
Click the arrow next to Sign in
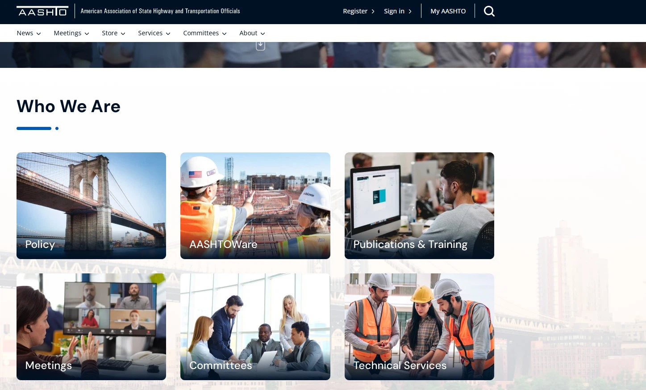[x=410, y=11]
